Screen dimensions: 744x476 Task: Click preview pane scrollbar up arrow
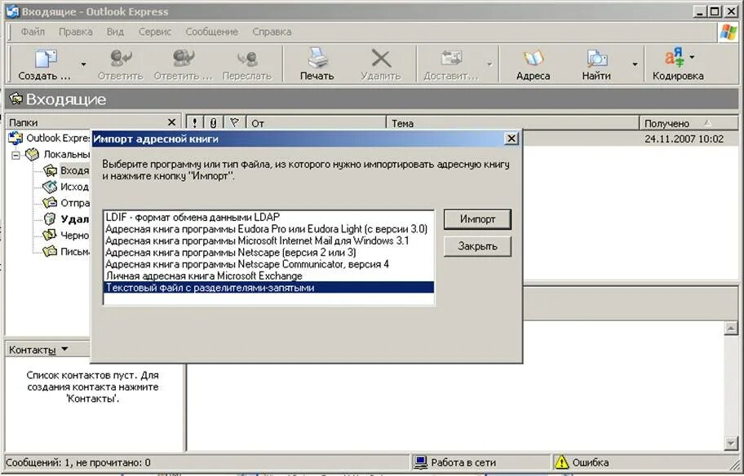click(x=731, y=328)
